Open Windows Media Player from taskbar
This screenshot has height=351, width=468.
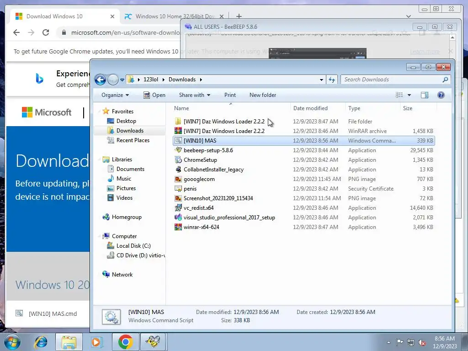click(x=96, y=342)
